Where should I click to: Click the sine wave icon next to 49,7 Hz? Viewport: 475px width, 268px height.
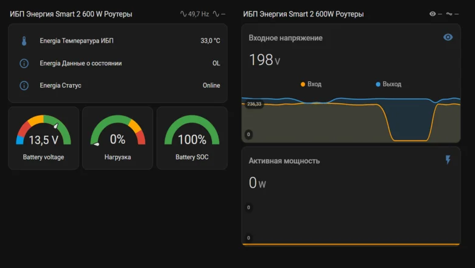coord(183,14)
